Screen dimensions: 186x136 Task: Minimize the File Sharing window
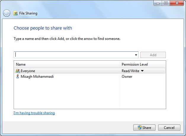pyautogui.click(x=158, y=3)
